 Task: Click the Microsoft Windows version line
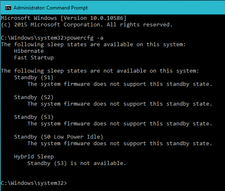pos(64,18)
